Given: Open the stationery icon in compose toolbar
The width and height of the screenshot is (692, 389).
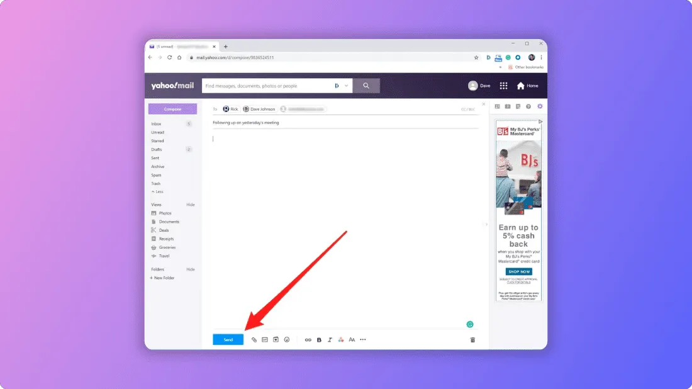Looking at the screenshot, I should pos(276,339).
